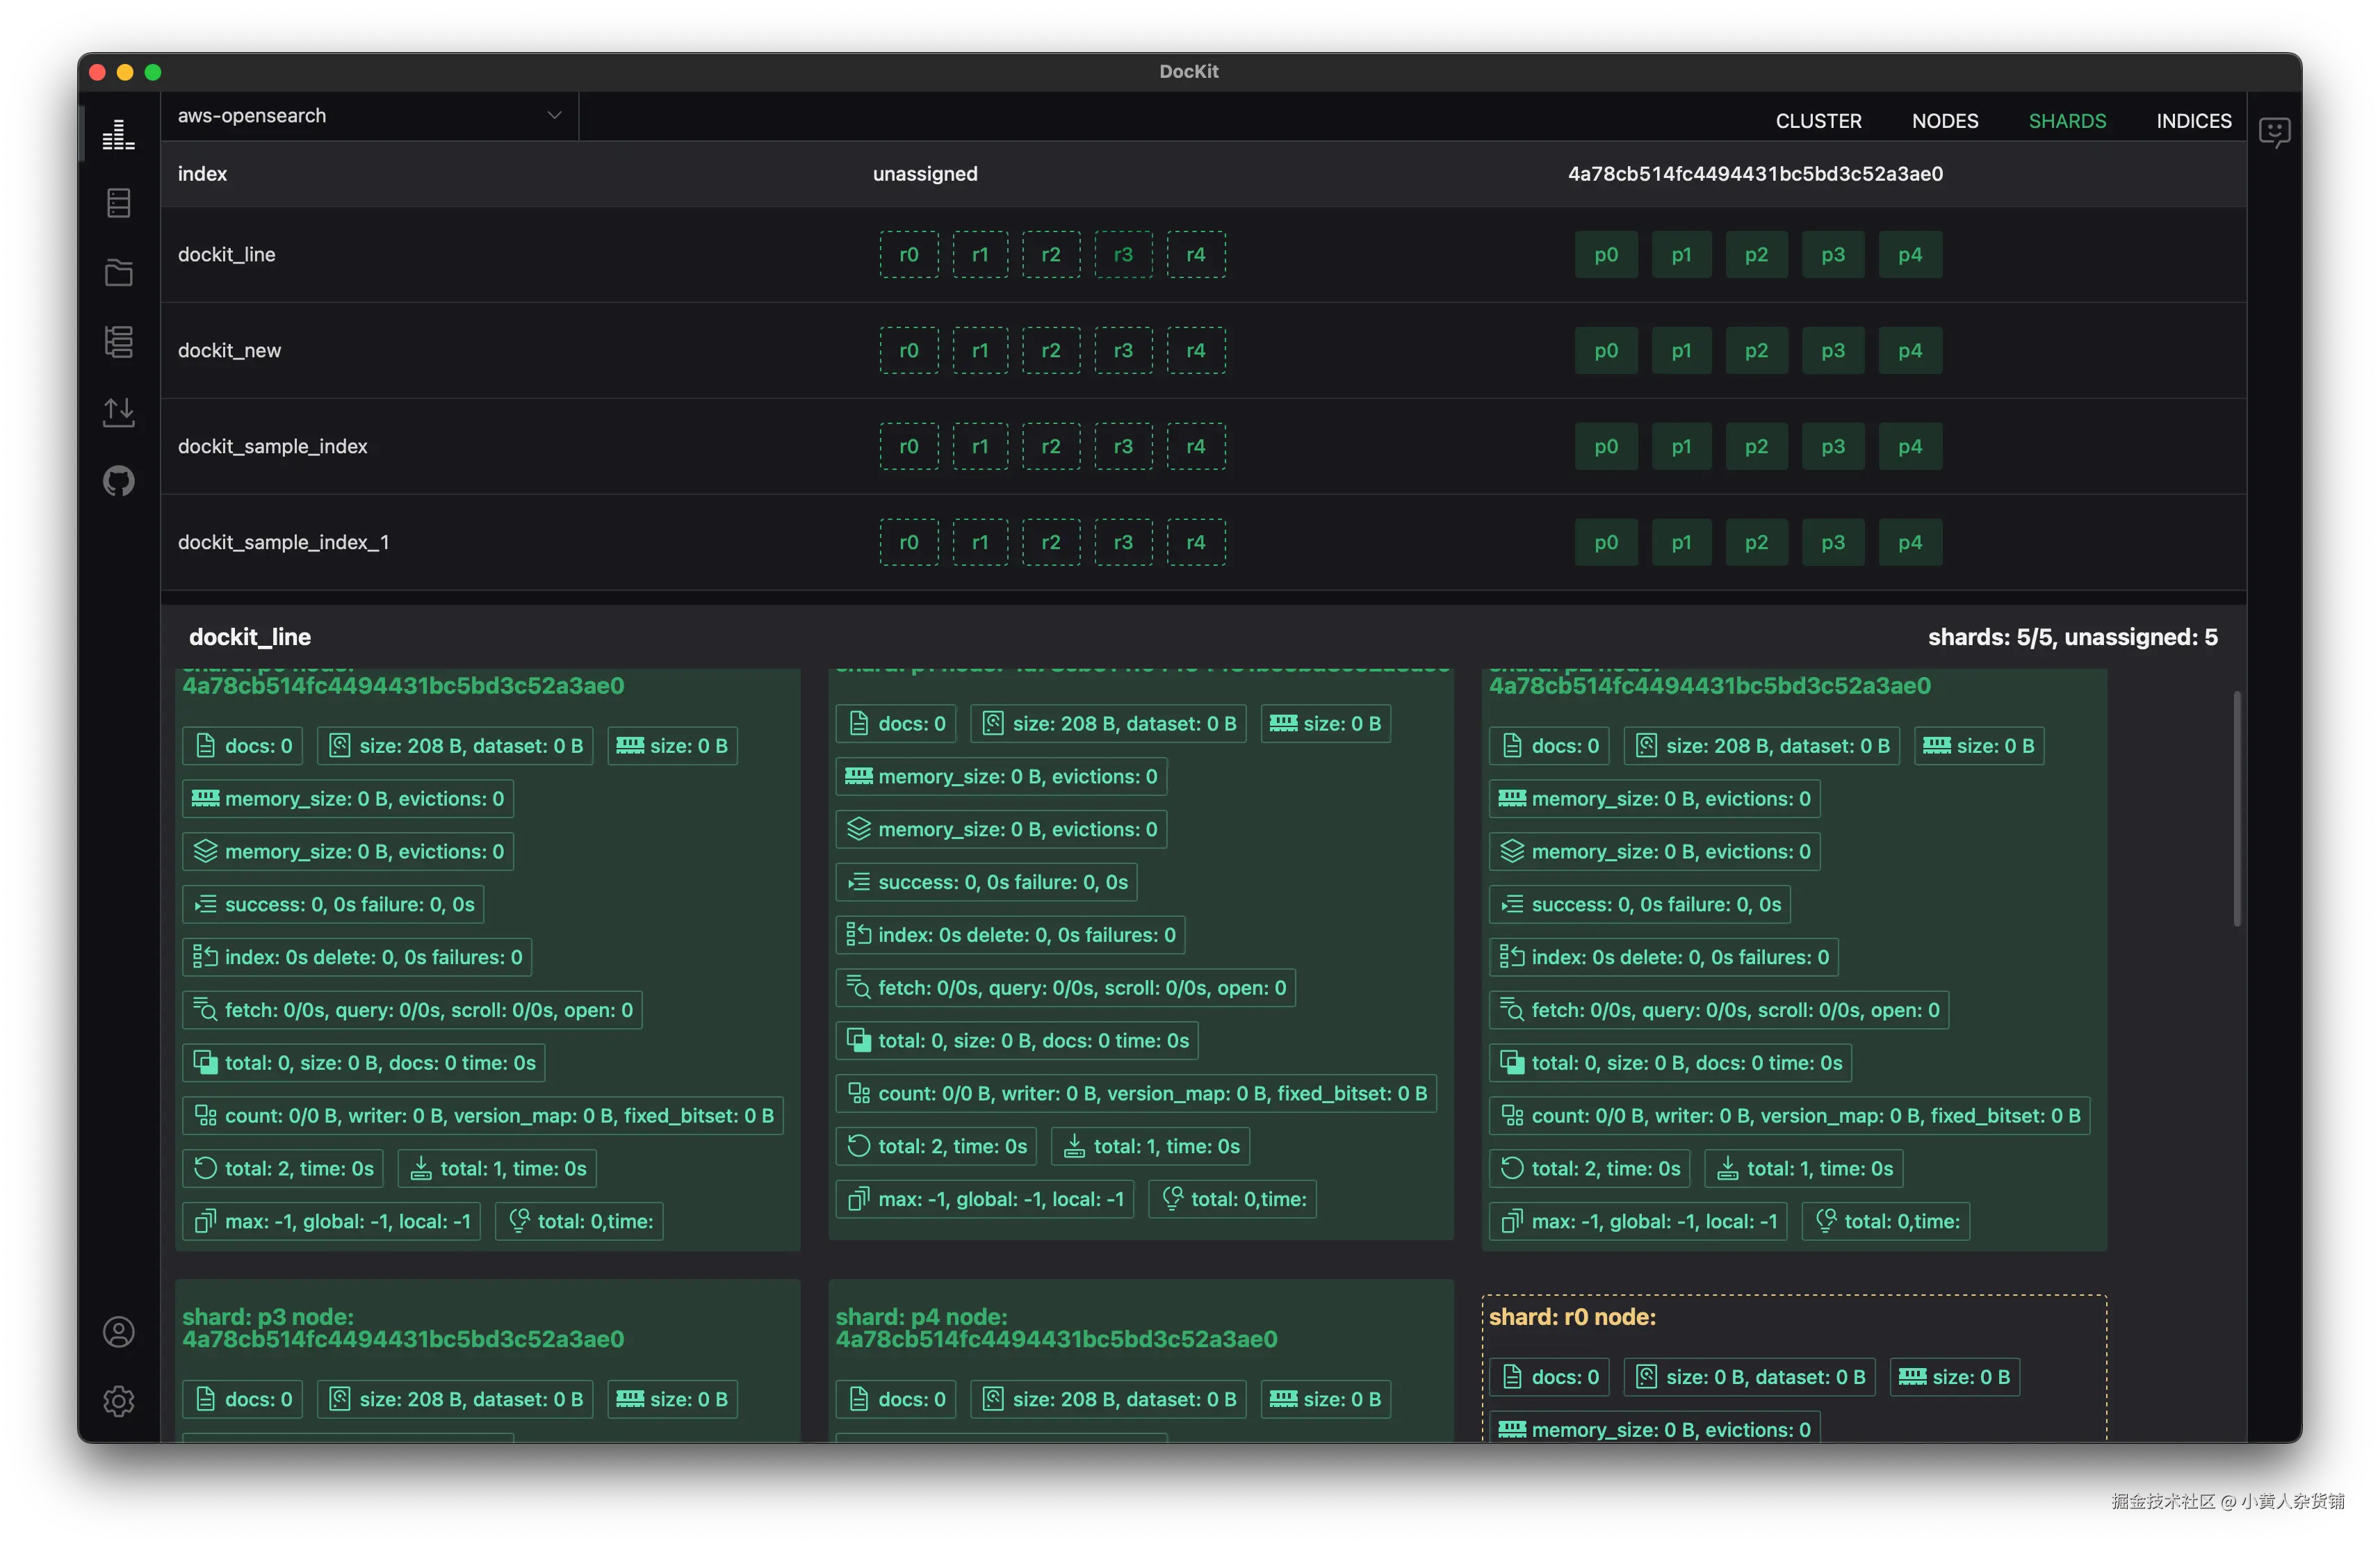Open the settings gear icon
Viewport: 2380px width, 1546px height.
pos(118,1401)
